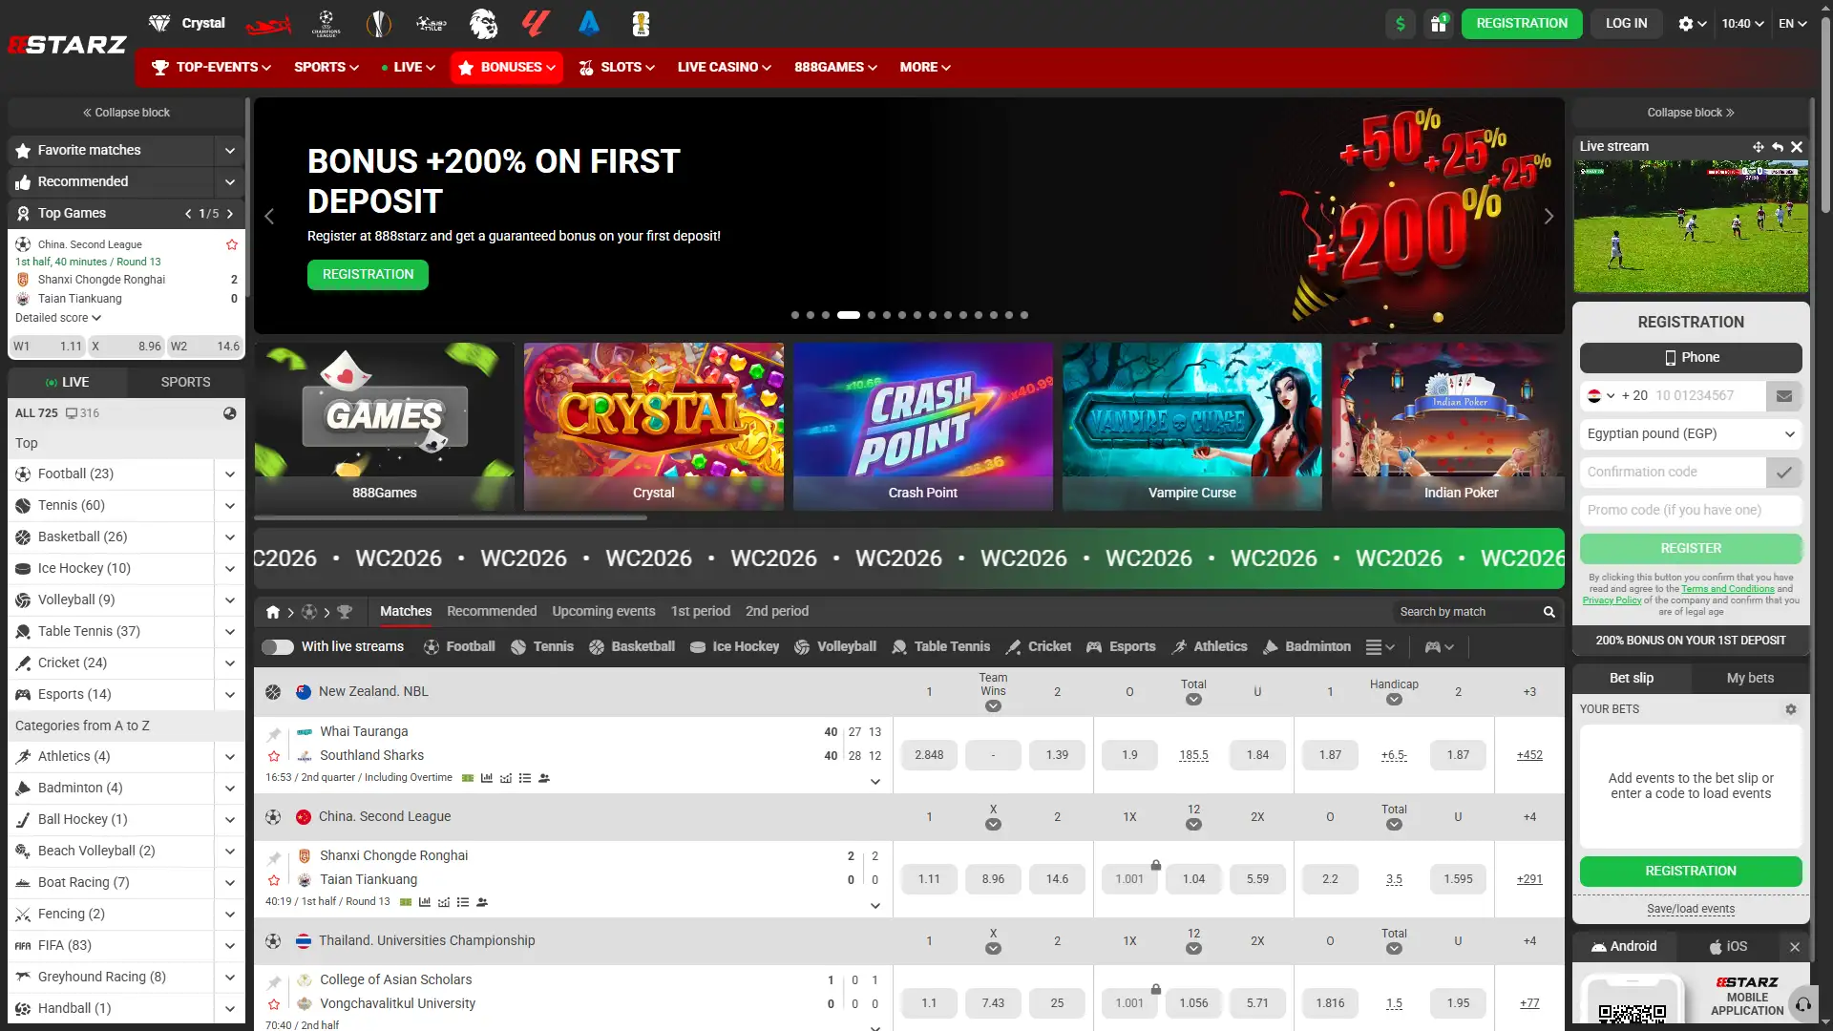Viewport: 1833px width, 1031px height.
Task: Open the Serie A blue logo icon
Action: (x=589, y=24)
